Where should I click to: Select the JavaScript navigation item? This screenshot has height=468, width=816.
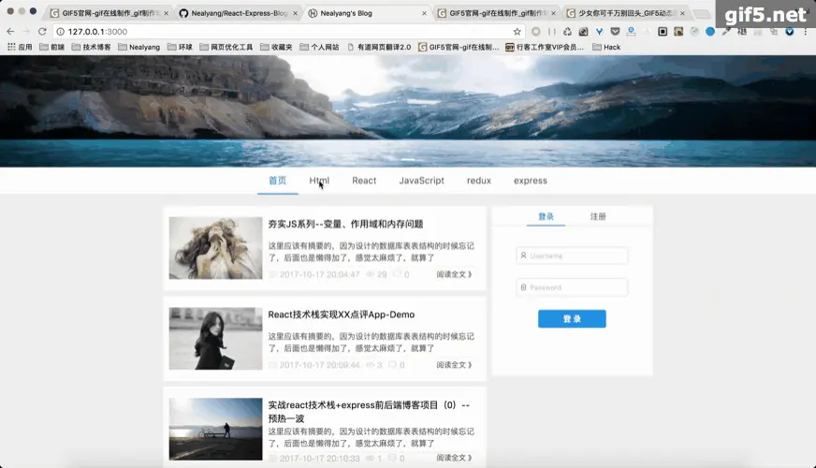[x=421, y=181]
